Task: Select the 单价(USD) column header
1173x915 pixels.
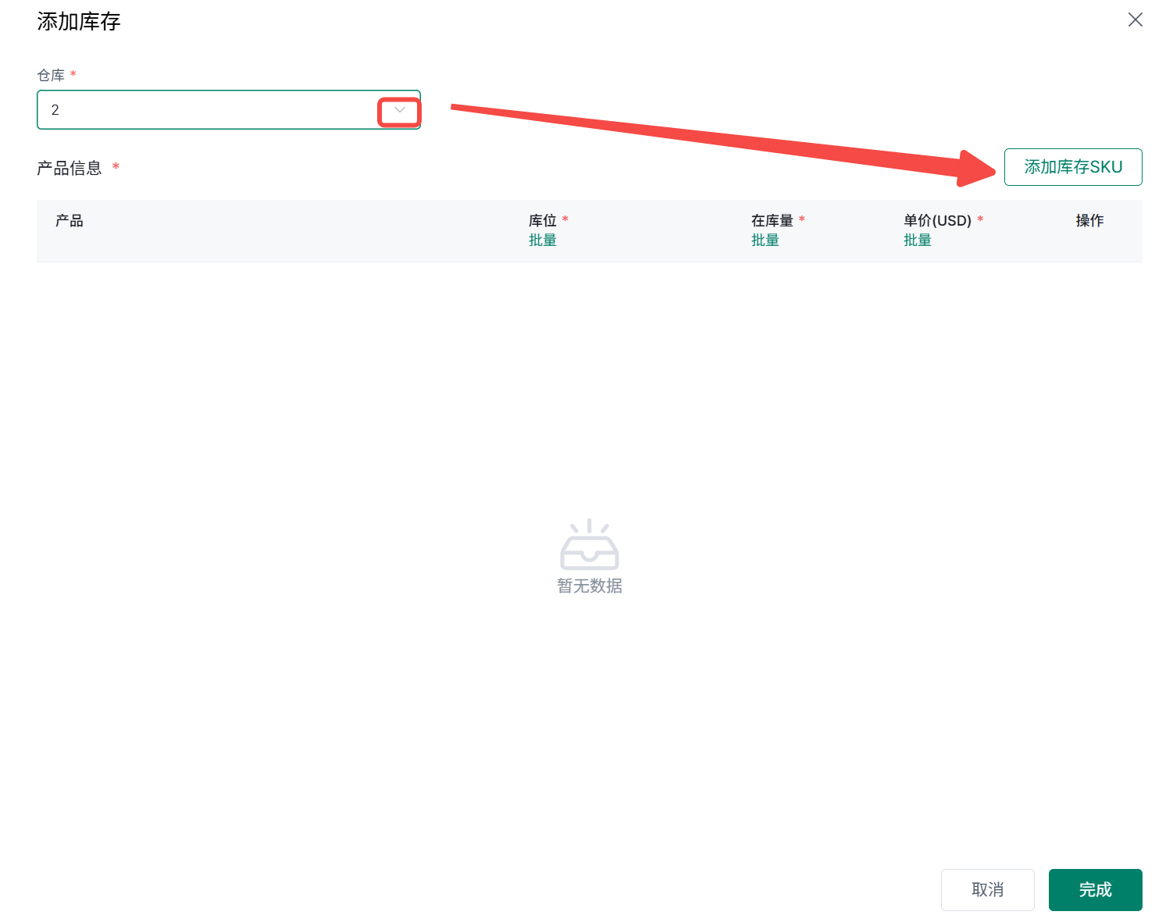Action: tap(938, 221)
